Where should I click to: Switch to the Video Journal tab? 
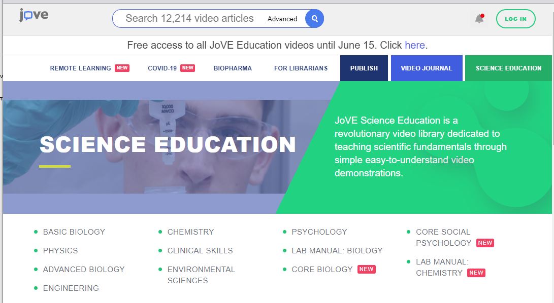(426, 68)
